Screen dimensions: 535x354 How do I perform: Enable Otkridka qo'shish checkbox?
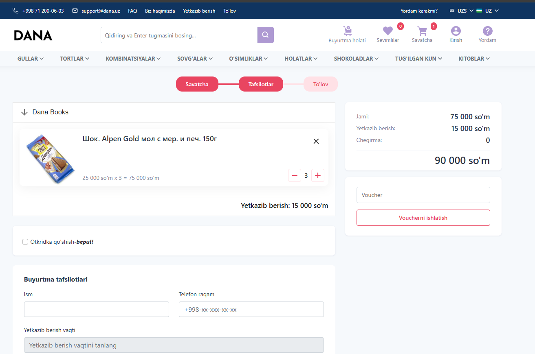[x=25, y=242]
